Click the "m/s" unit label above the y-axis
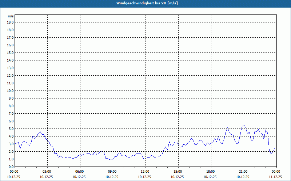291x181 pixels. (x=11, y=16)
